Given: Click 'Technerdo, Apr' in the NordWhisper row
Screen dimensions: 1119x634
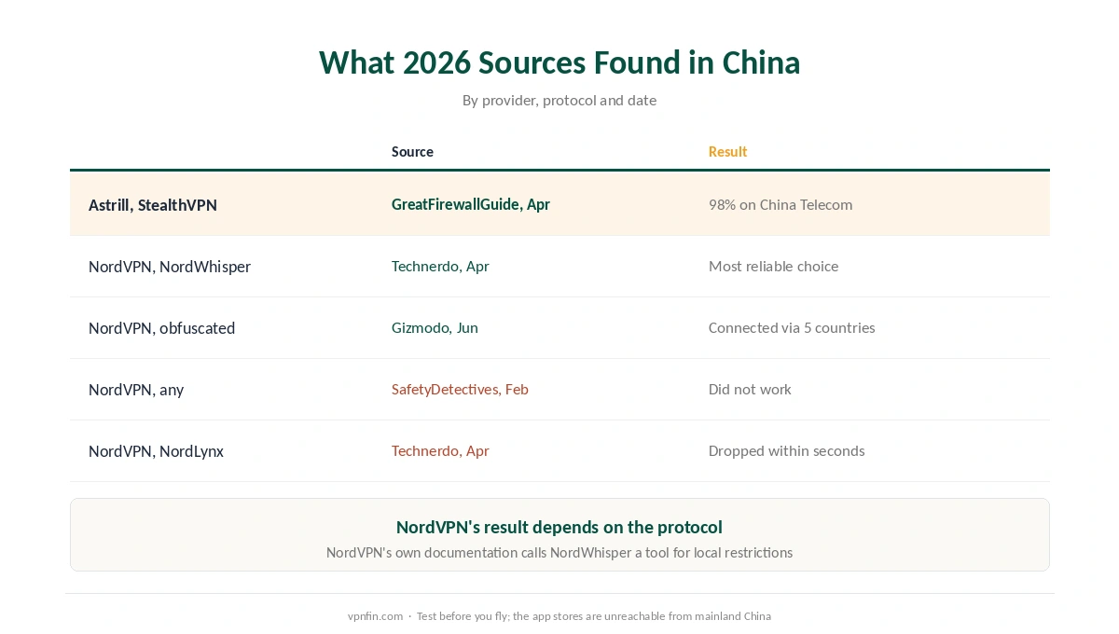Looking at the screenshot, I should pos(440,266).
